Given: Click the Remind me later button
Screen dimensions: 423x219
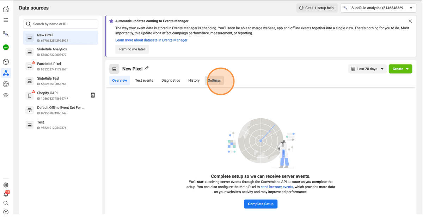Looking at the screenshot, I should coord(132,49).
